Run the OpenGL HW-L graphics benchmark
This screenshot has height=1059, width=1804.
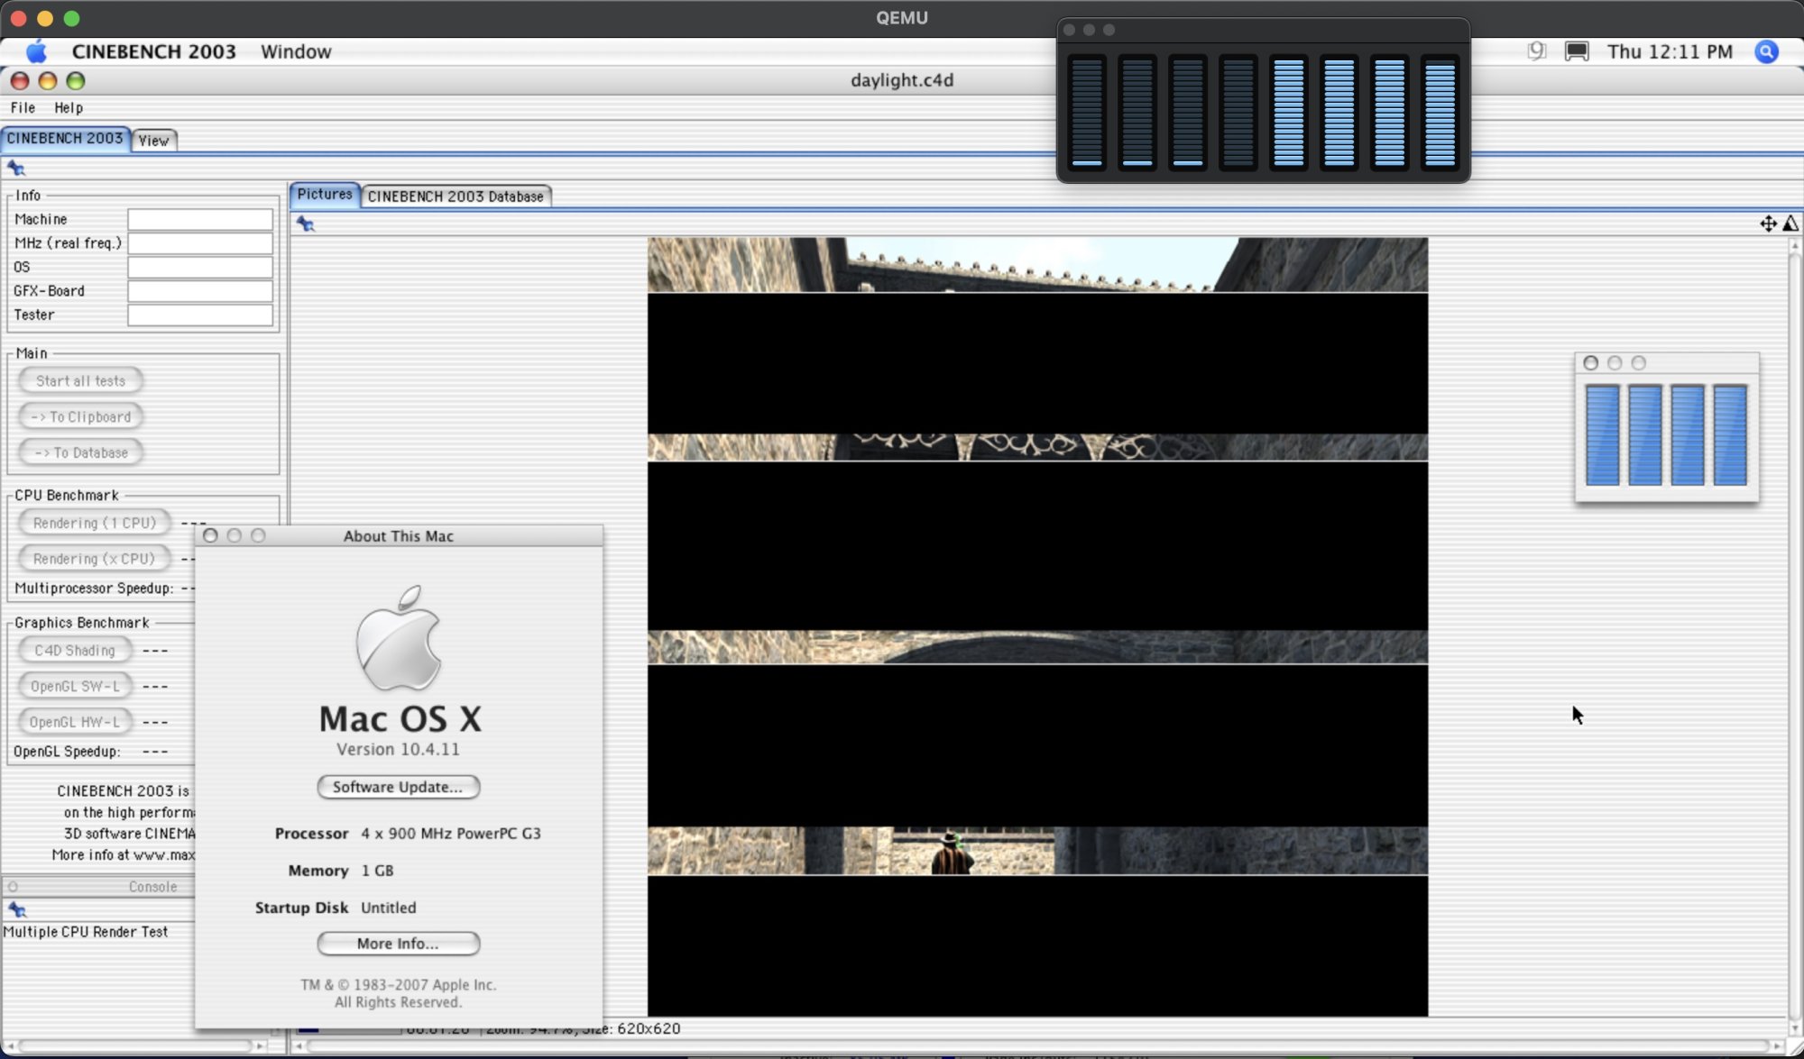pyautogui.click(x=75, y=721)
